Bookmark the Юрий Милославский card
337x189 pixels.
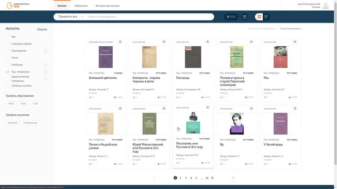pyautogui.click(x=164, y=109)
